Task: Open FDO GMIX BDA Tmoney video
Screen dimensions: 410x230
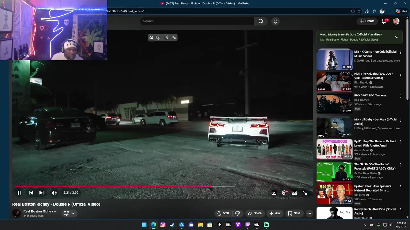Action: [x=370, y=96]
